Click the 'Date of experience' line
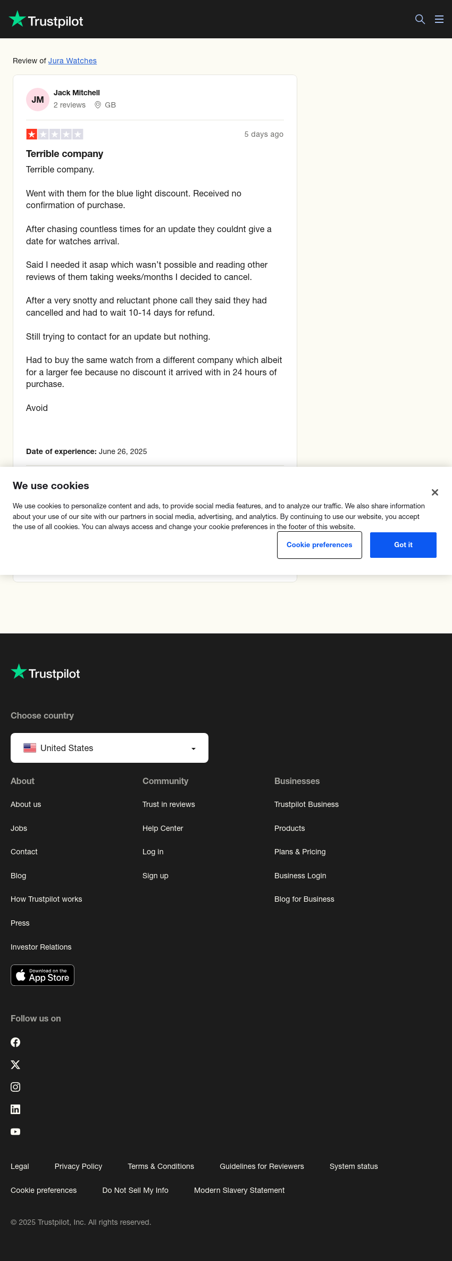This screenshot has height=1261, width=452. (86, 451)
